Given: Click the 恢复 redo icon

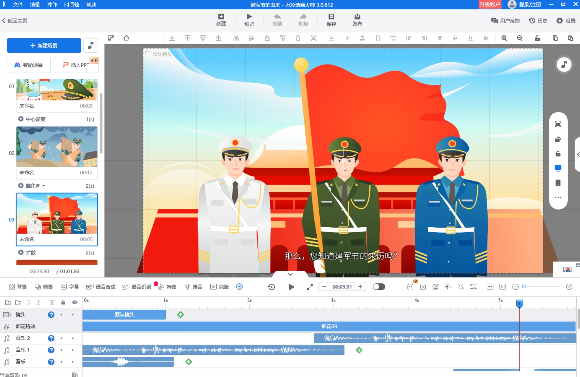Looking at the screenshot, I should (x=303, y=20).
